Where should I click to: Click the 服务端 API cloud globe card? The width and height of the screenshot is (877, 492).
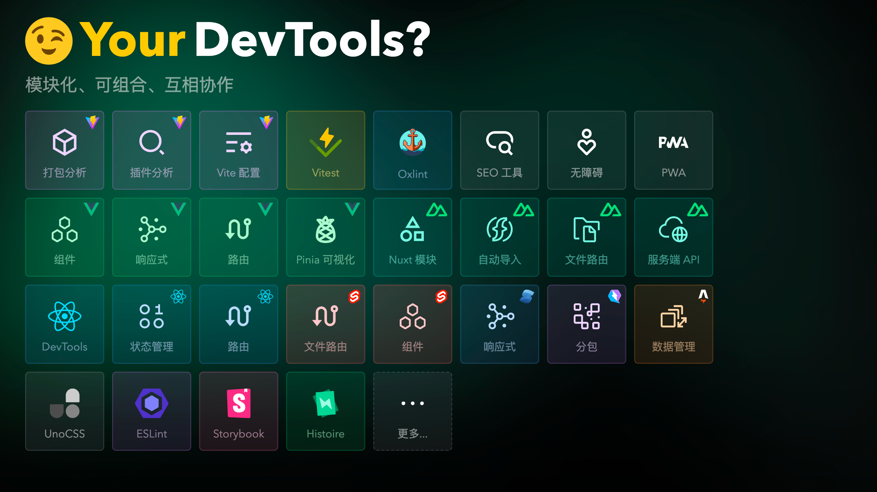pos(674,237)
